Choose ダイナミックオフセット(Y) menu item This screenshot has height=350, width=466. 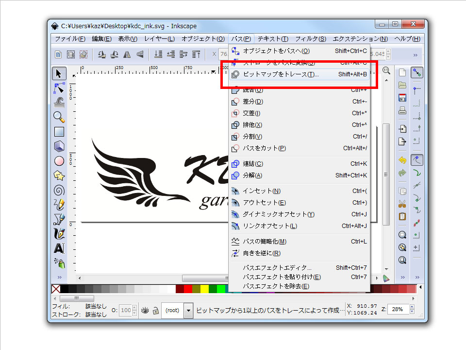point(300,214)
